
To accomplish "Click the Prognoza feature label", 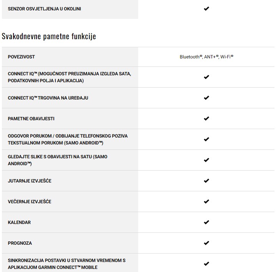I will [x=20, y=243].
